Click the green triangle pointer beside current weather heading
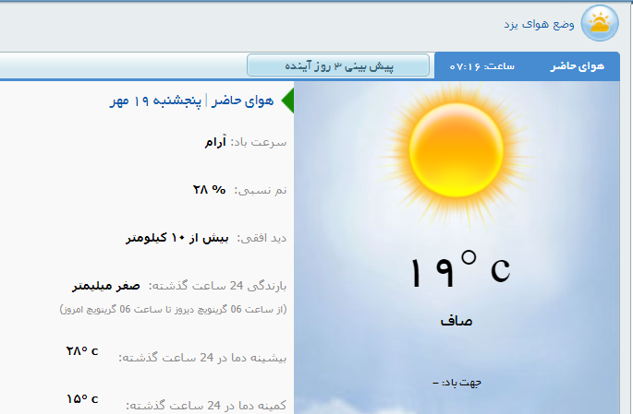 coord(287,101)
